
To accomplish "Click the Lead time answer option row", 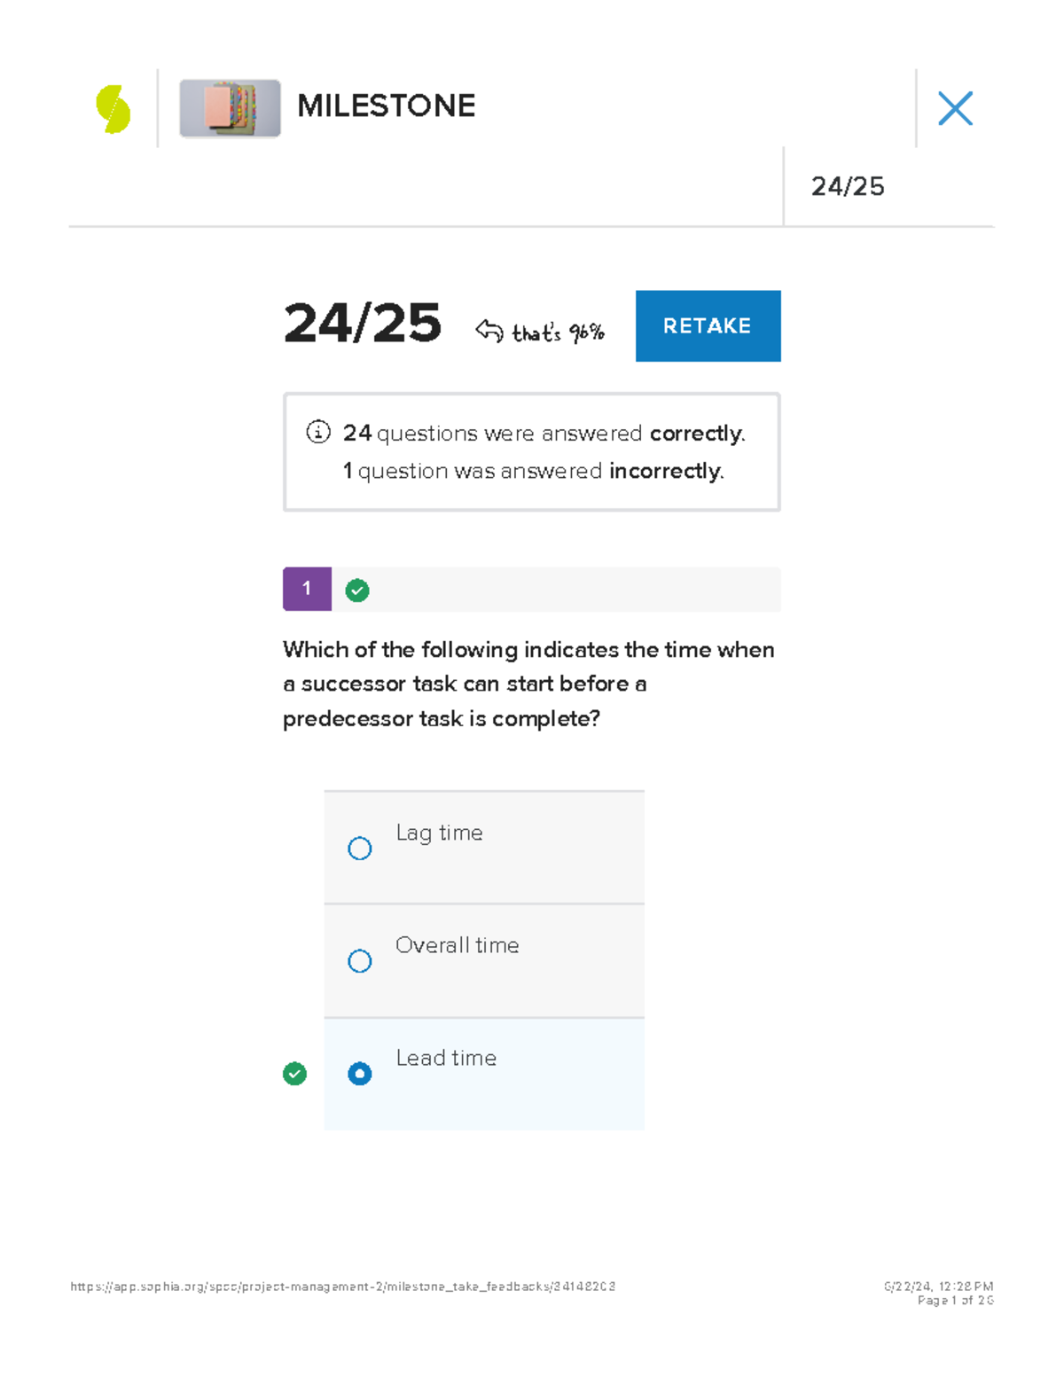I will tap(484, 1073).
